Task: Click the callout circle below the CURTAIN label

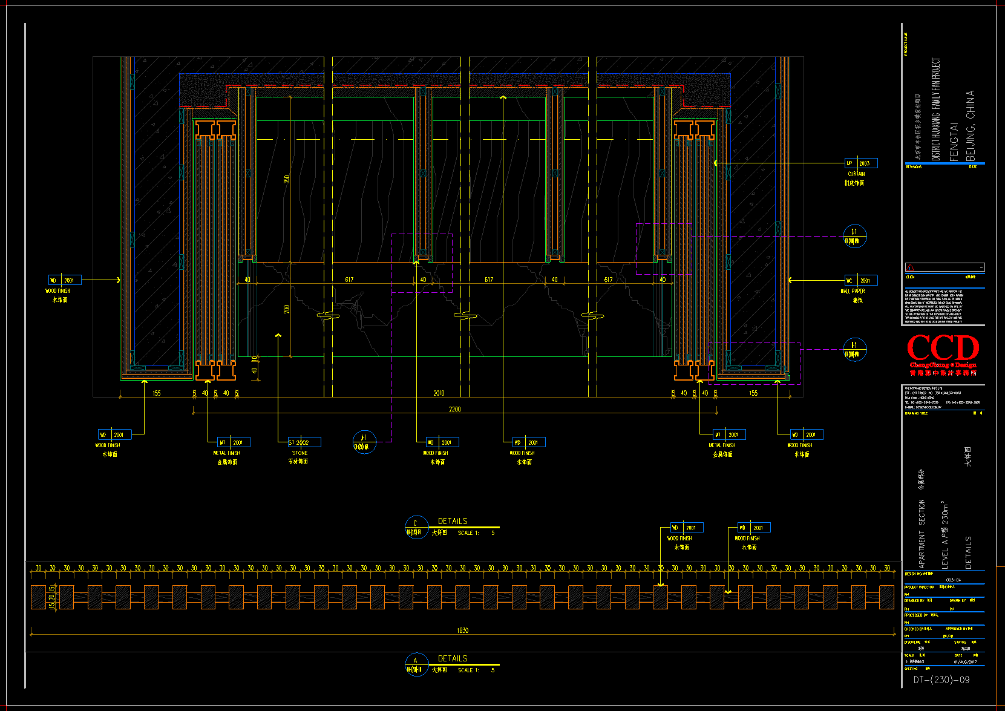Action: pos(854,236)
